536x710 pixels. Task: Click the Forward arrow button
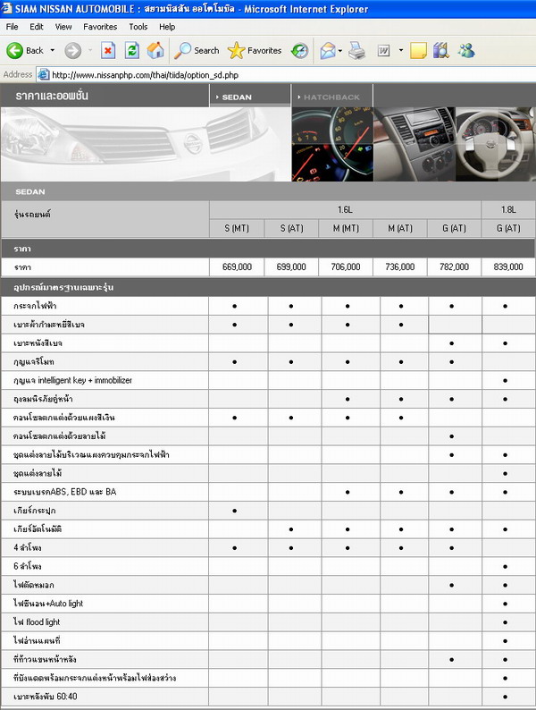pyautogui.click(x=72, y=51)
